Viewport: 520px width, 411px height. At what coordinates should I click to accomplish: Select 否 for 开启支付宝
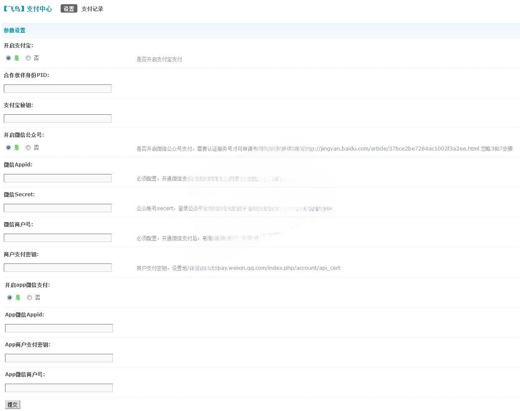click(28, 58)
